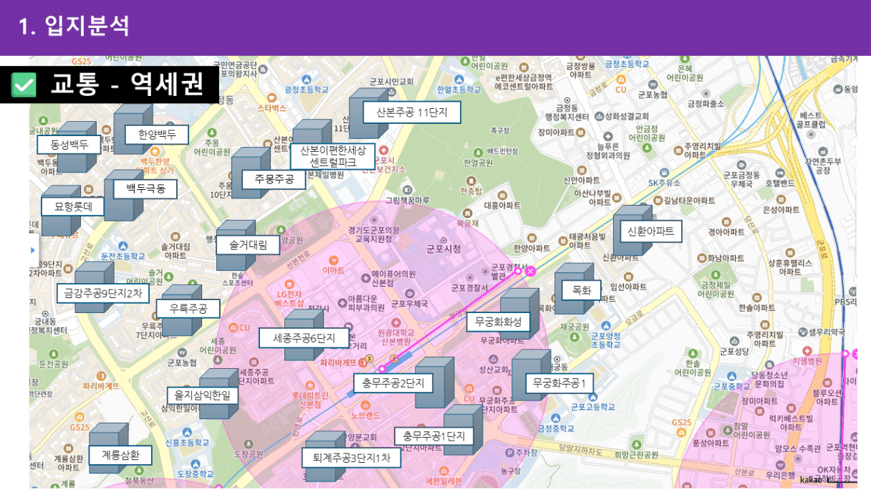871x490 pixels.
Task: Click the 그림책꿈마루 marker
Action: click(408, 189)
